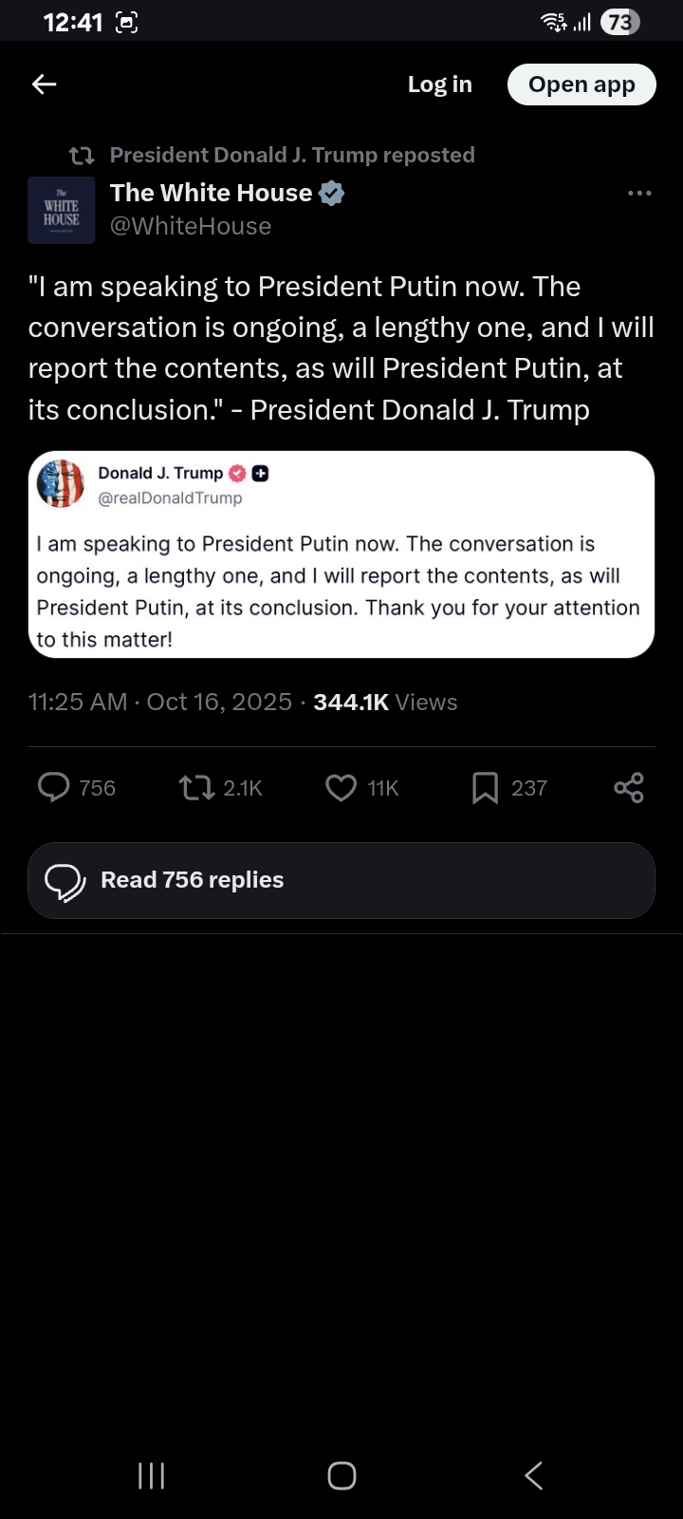Tap the share icon
The height and width of the screenshot is (1519, 683).
point(629,787)
